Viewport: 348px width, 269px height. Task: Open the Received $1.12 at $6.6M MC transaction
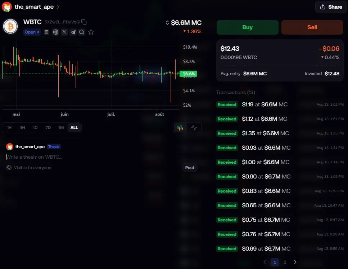tap(280, 119)
